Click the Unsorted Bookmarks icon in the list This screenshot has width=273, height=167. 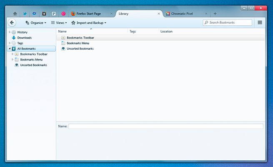tap(63, 48)
